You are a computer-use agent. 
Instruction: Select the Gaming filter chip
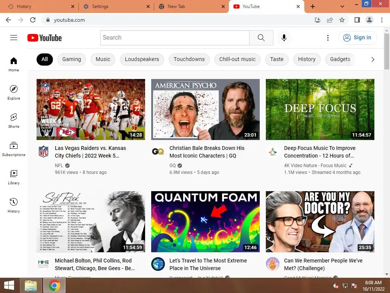click(72, 59)
